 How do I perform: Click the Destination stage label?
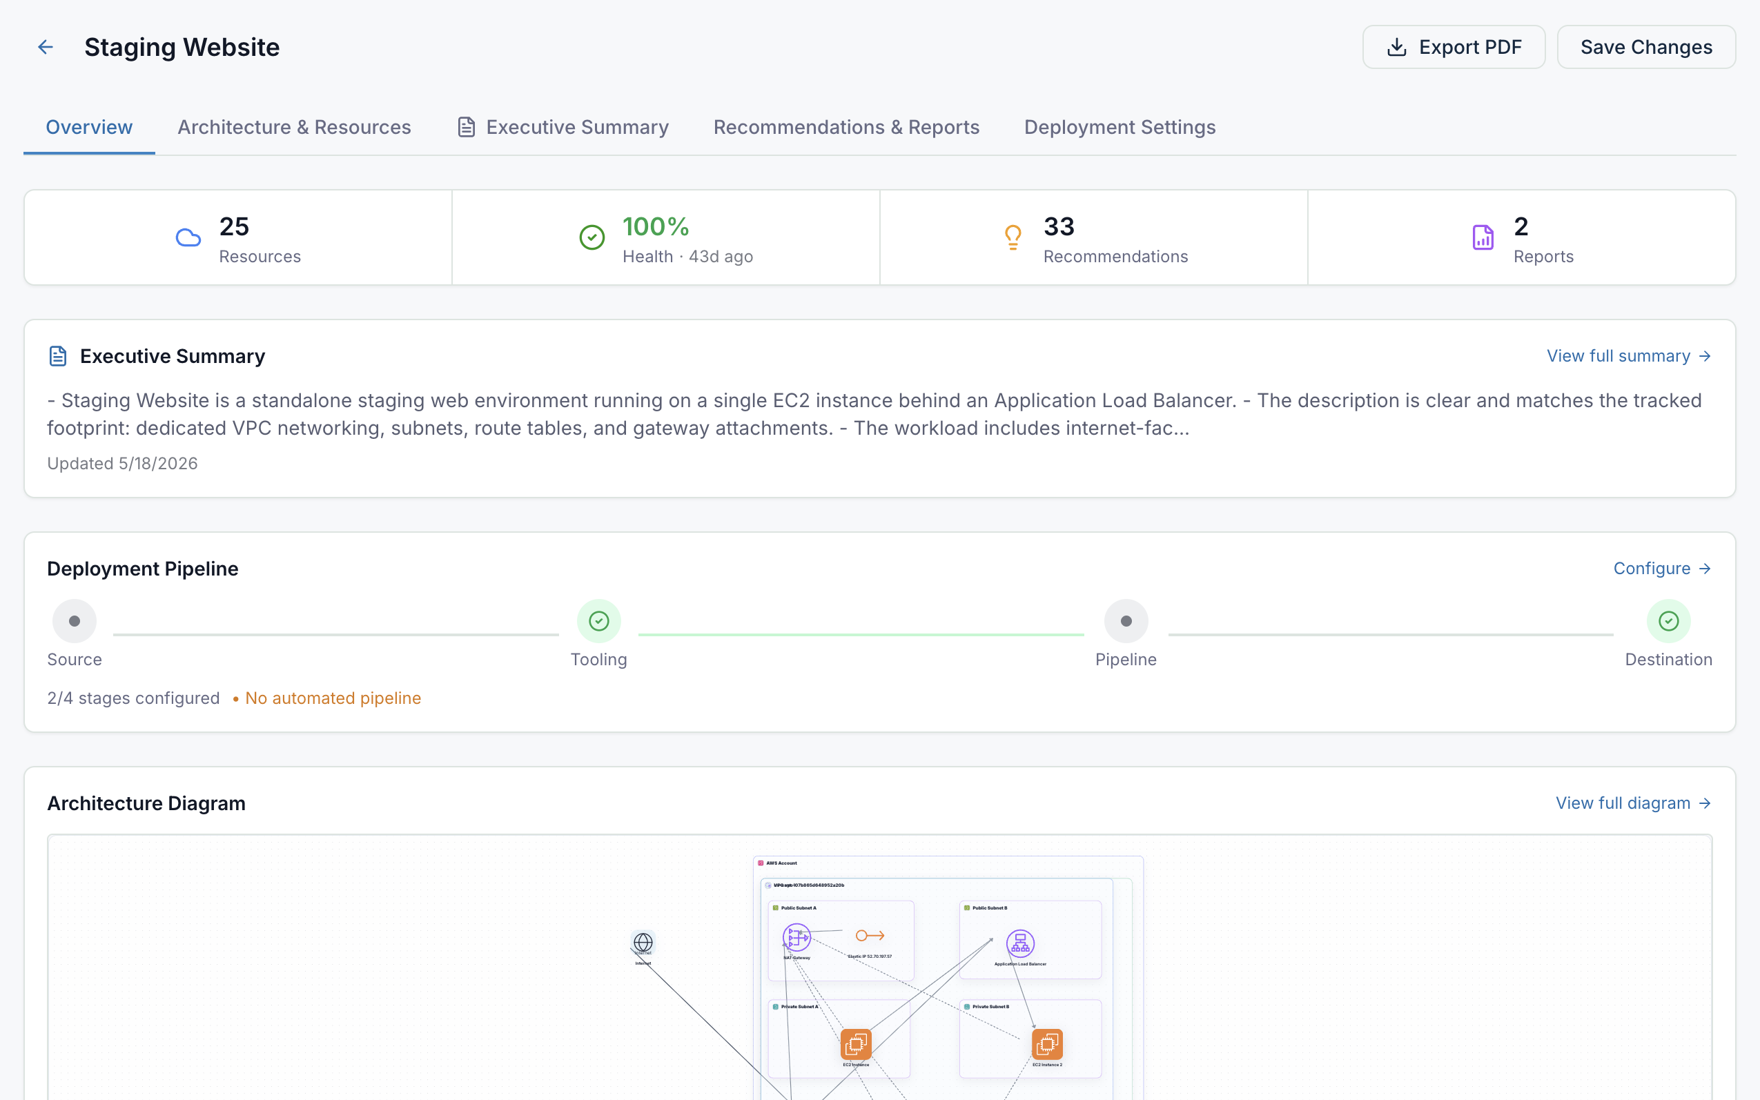(x=1668, y=660)
